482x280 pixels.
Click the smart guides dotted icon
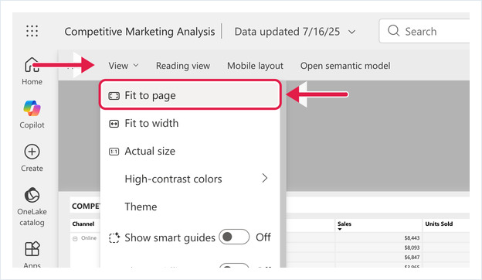114,238
